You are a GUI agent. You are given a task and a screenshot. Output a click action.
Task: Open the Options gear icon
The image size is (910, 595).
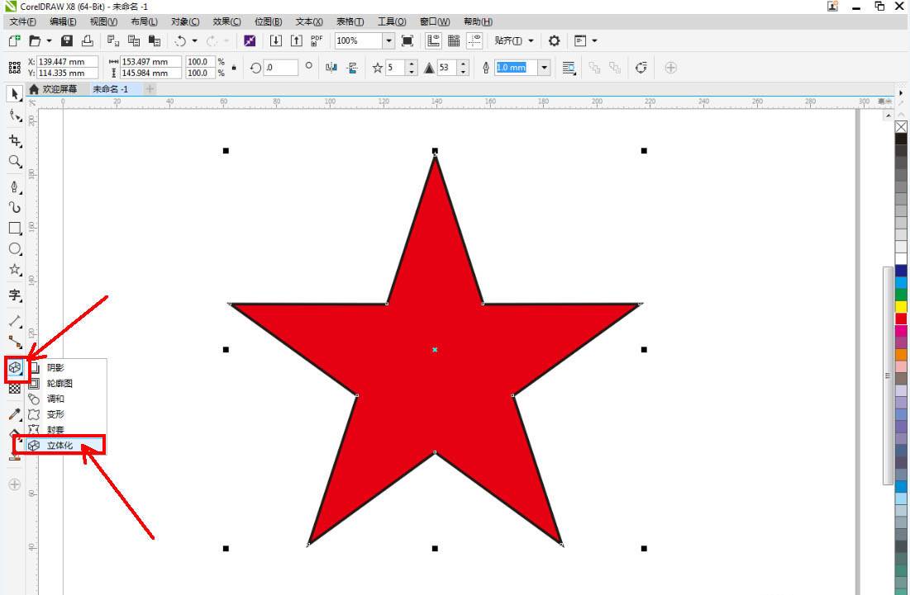555,40
